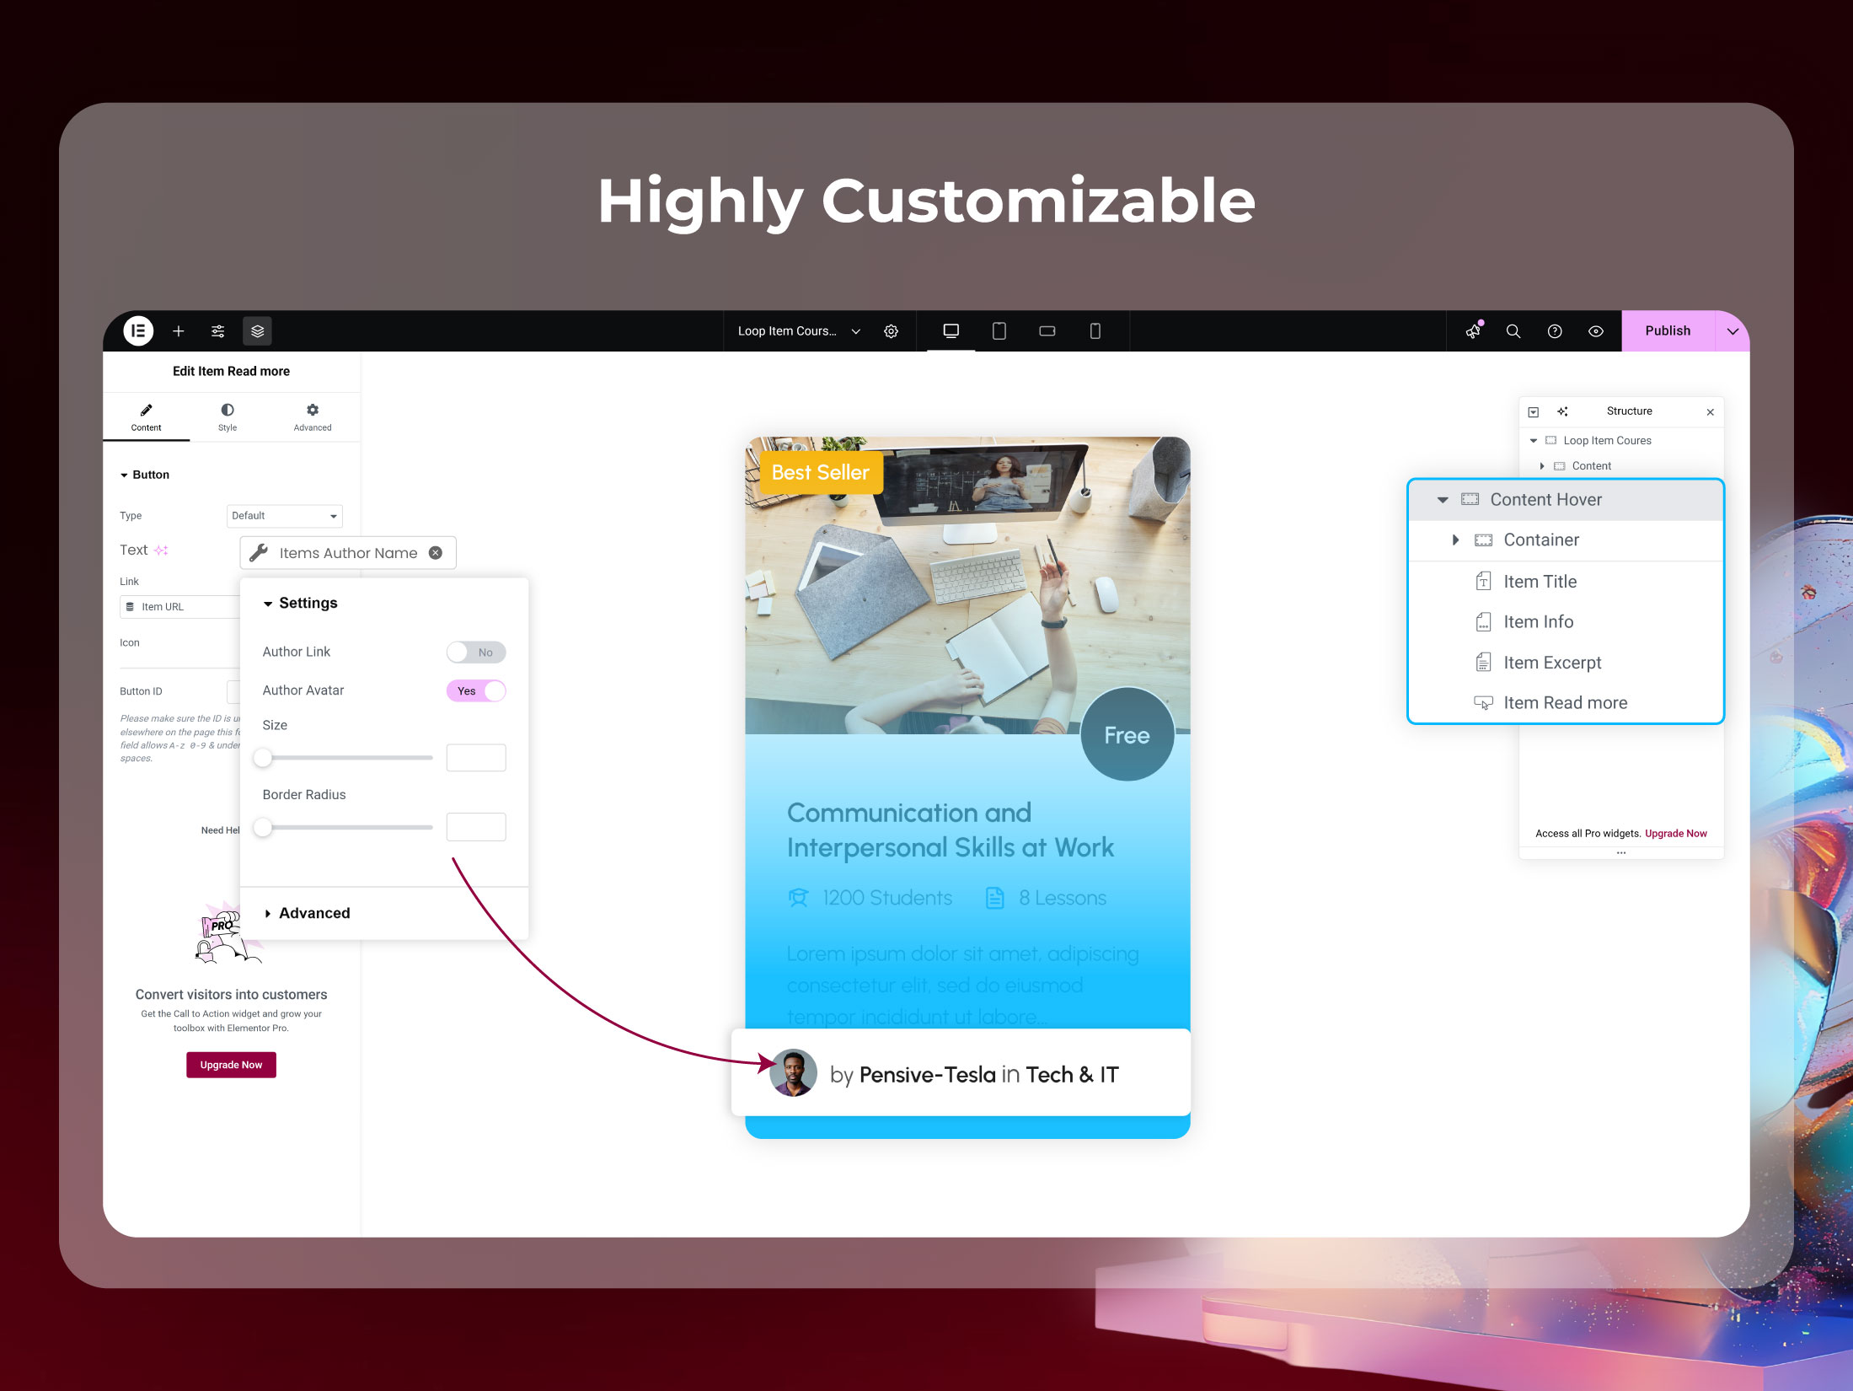
Task: Toggle the Structure layers icon in top bar
Action: pyautogui.click(x=257, y=331)
